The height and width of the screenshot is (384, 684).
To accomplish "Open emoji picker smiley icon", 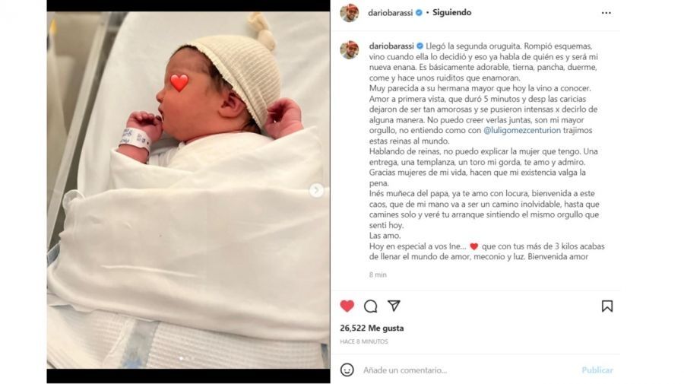I will [x=347, y=370].
